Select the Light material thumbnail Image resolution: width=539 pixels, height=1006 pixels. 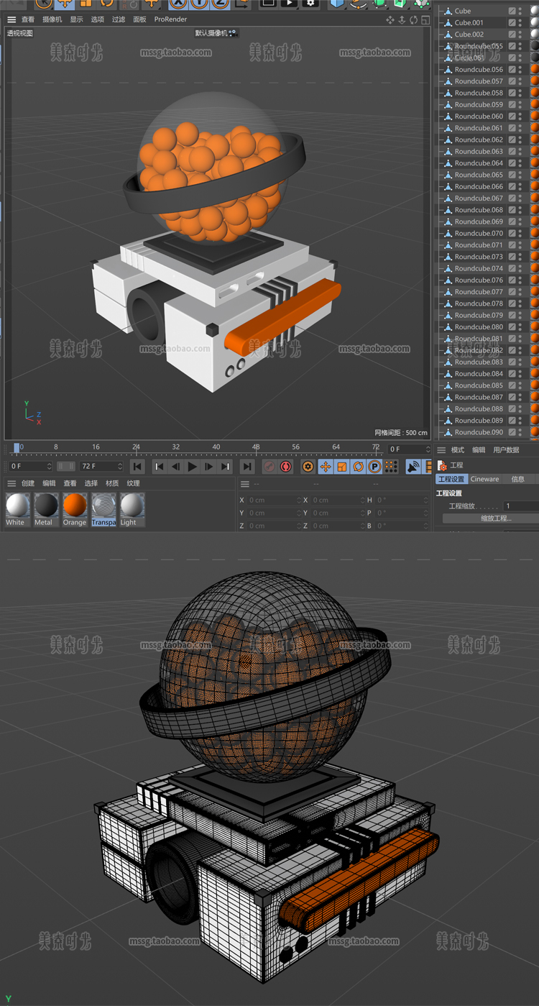coord(132,510)
